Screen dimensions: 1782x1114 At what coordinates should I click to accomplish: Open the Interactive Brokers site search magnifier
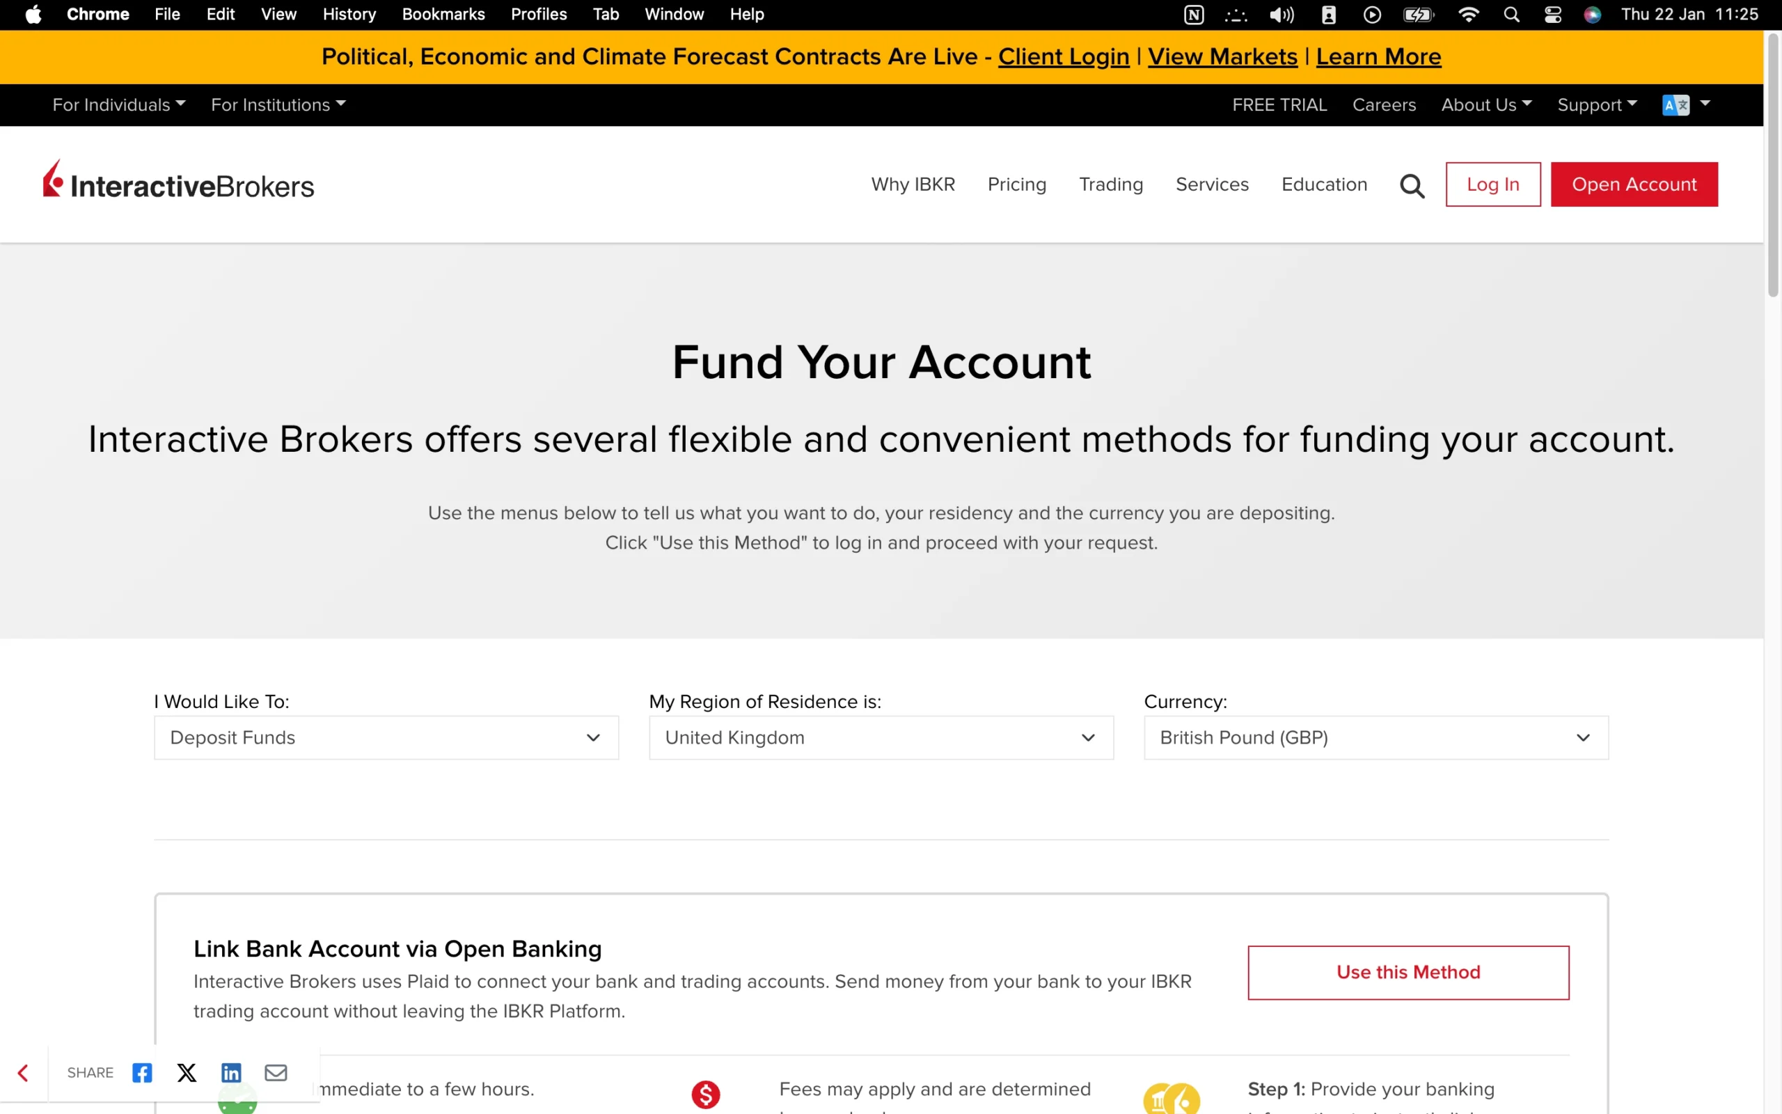coord(1411,185)
